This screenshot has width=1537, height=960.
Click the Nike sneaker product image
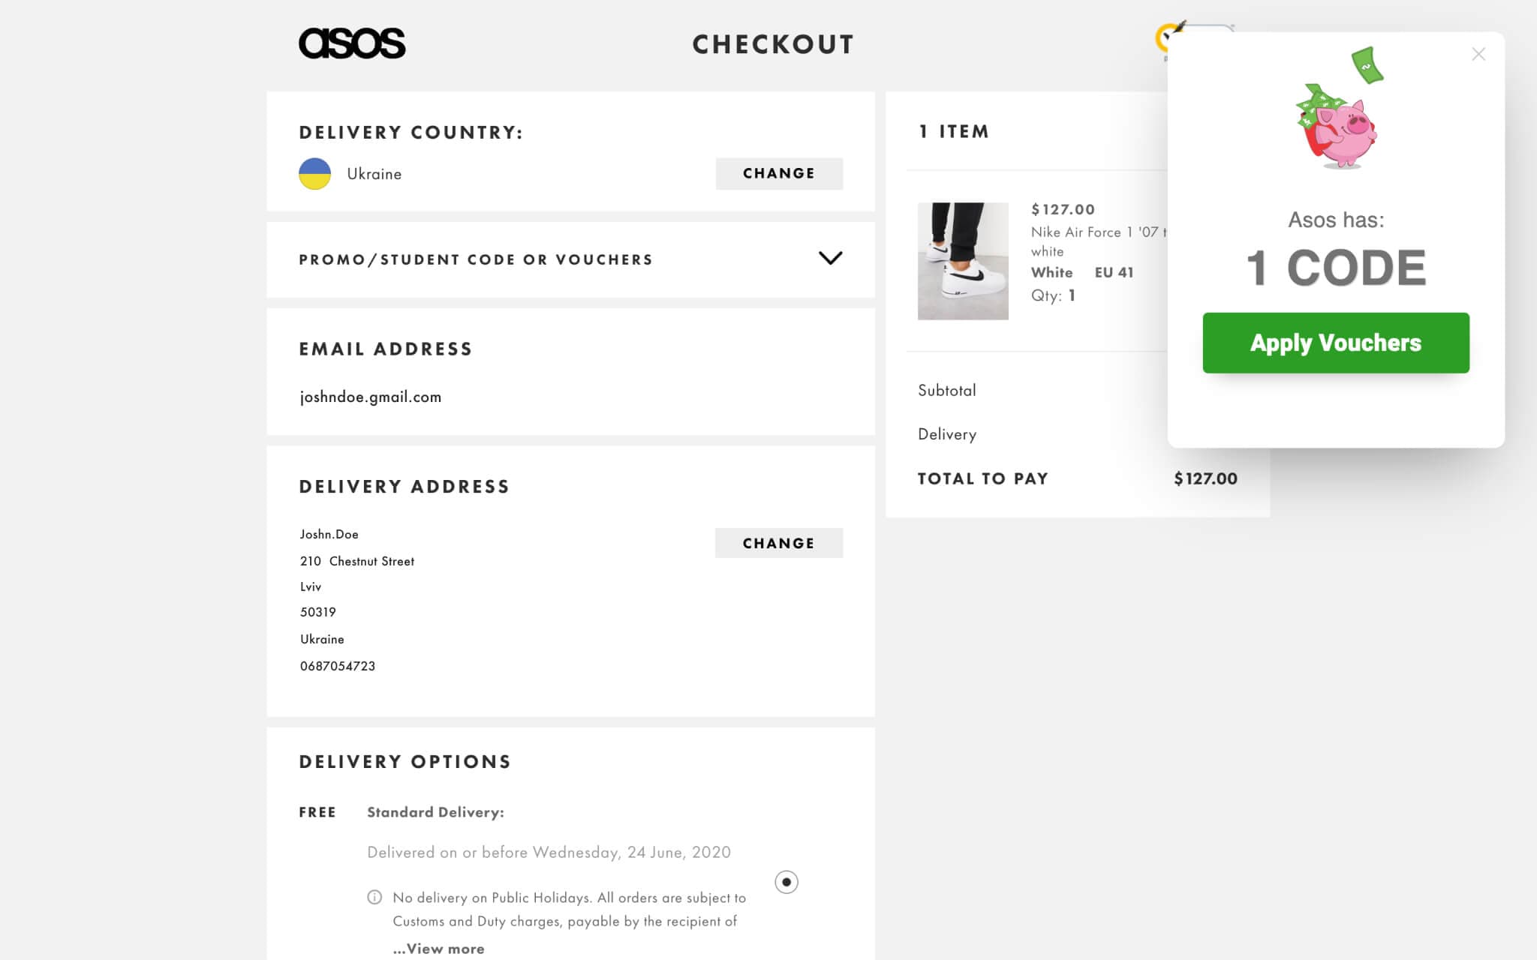[x=963, y=261]
